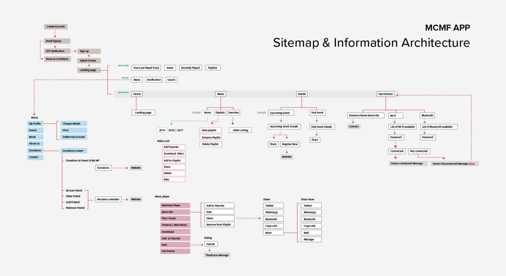
Task: Click the More Info box
Action: (175, 212)
